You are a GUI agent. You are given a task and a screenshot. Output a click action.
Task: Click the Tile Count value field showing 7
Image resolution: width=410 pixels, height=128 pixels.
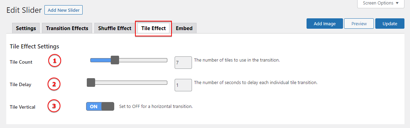pos(183,63)
